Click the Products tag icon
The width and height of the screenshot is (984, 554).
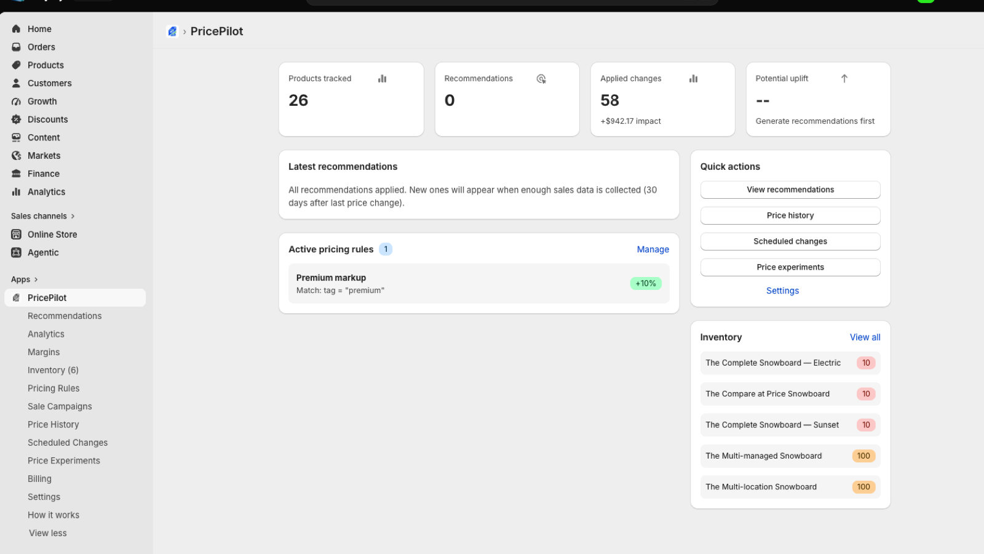click(x=16, y=65)
